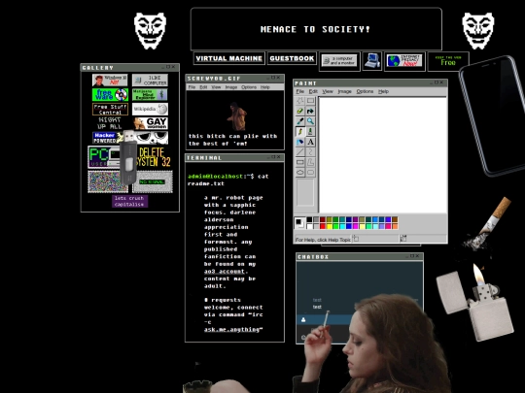
Task: Choose the Fill With Color tool in Paint
Action: 310,111
